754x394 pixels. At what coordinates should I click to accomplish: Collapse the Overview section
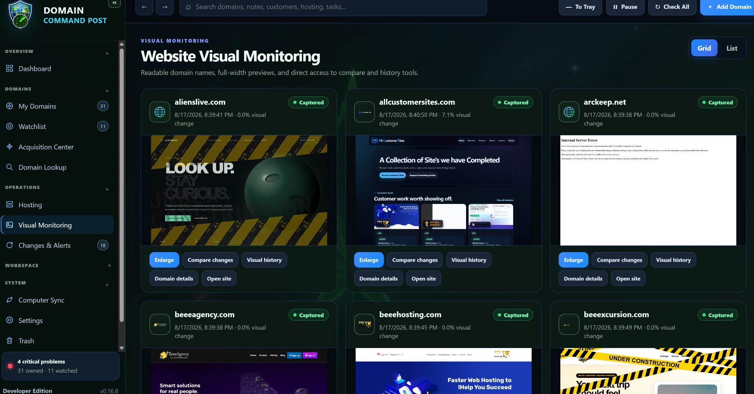[x=107, y=53]
